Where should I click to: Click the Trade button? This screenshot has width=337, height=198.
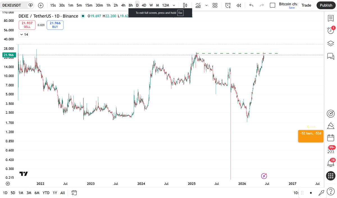point(306,5)
